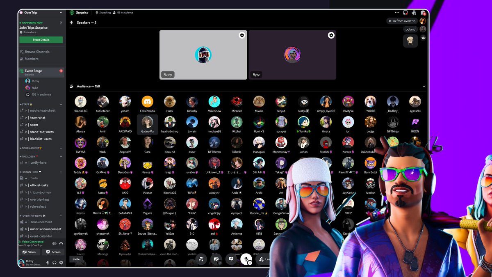Disconnect from the voice channel
This screenshot has height=277, width=492.
[x=61, y=243]
